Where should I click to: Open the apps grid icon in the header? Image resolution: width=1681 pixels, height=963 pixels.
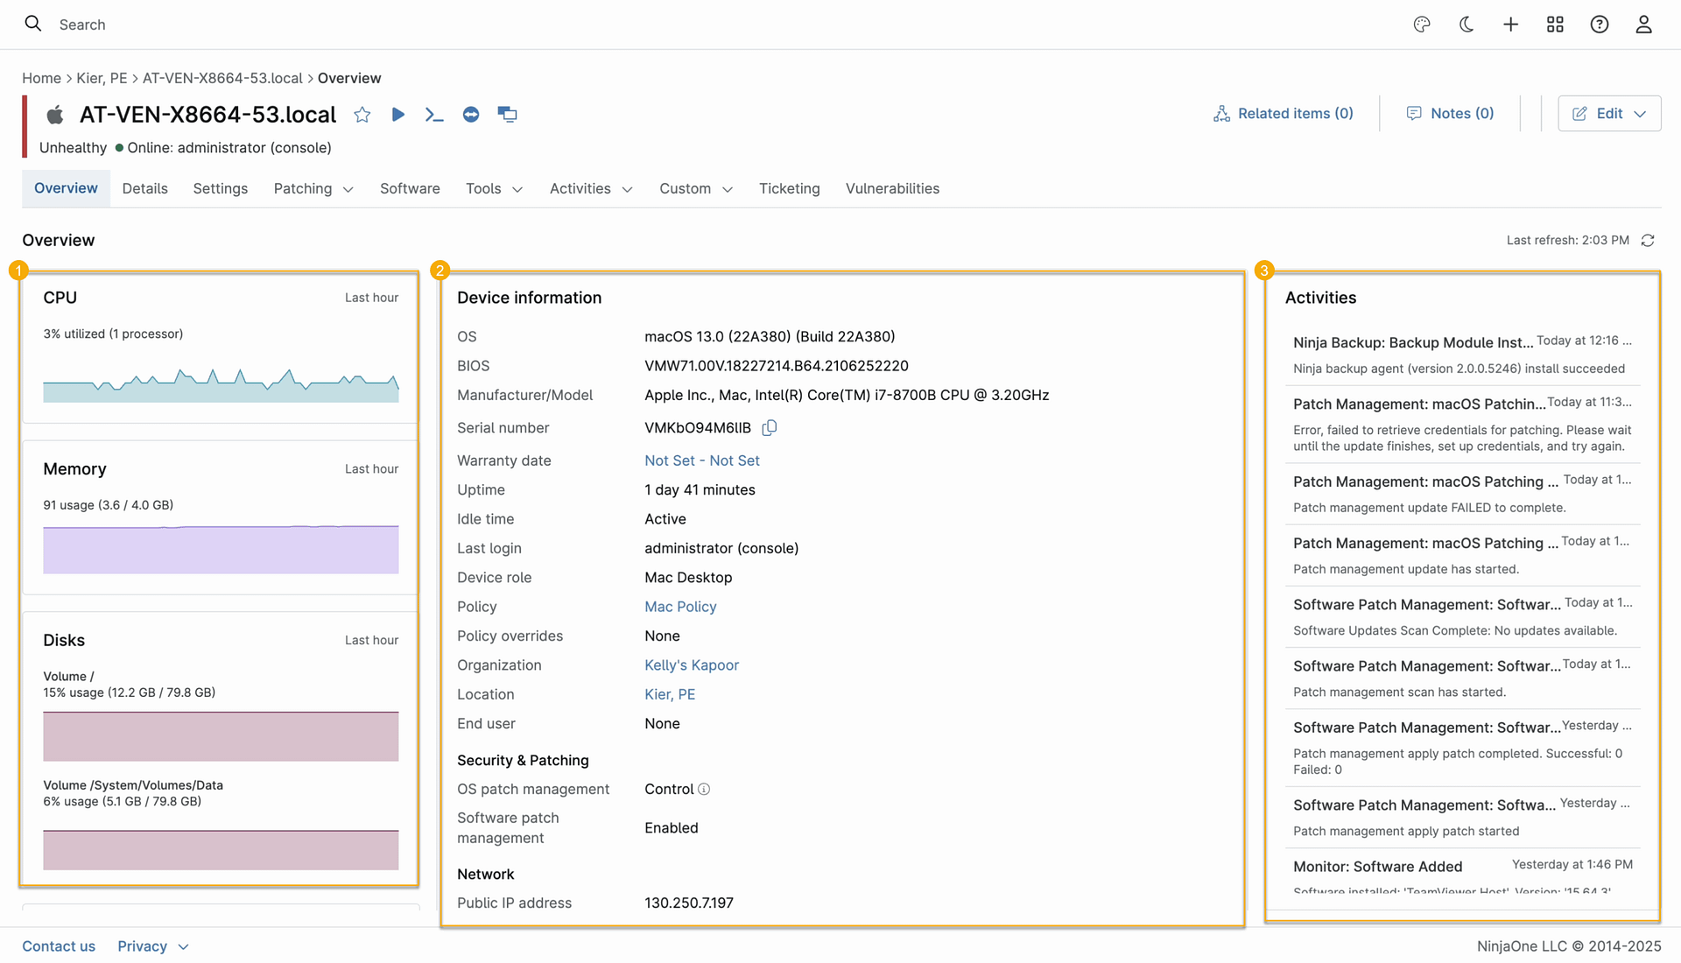(1555, 25)
